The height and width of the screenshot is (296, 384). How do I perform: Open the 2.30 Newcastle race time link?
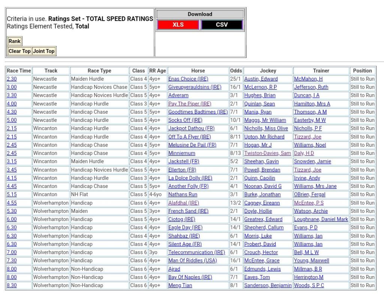[12, 79]
